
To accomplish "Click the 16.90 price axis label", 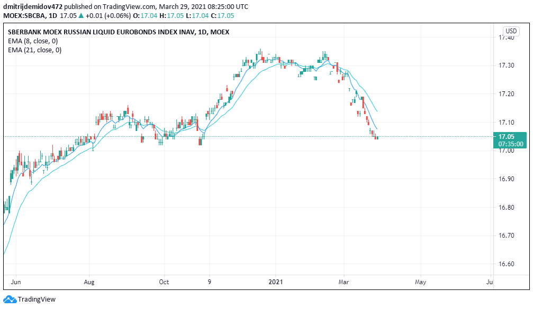I will tap(506, 179).
